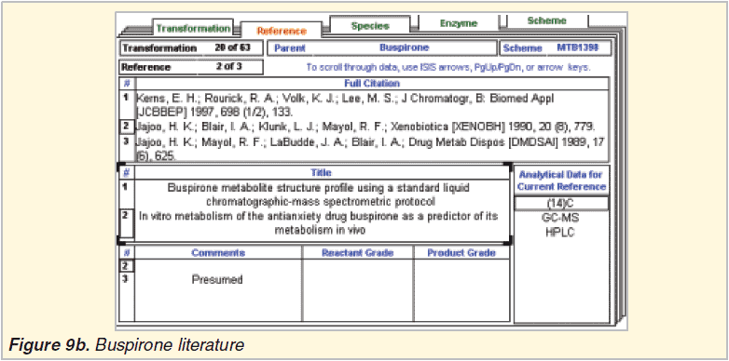This screenshot has width=729, height=361.
Task: Choose HPLC in the analytical data list
Action: coord(560,232)
